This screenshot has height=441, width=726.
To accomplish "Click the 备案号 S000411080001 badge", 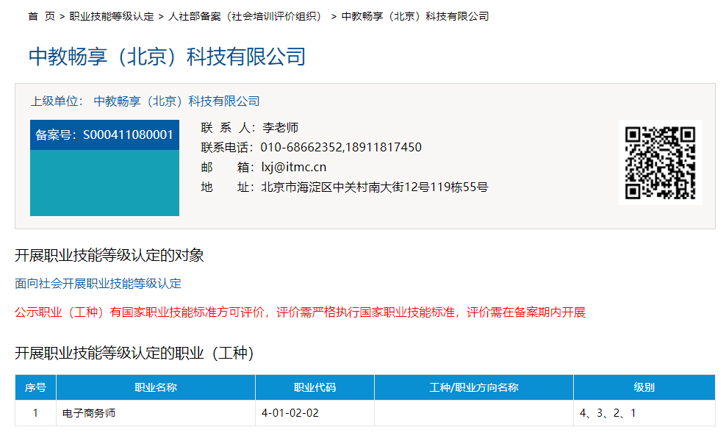I will [x=104, y=135].
